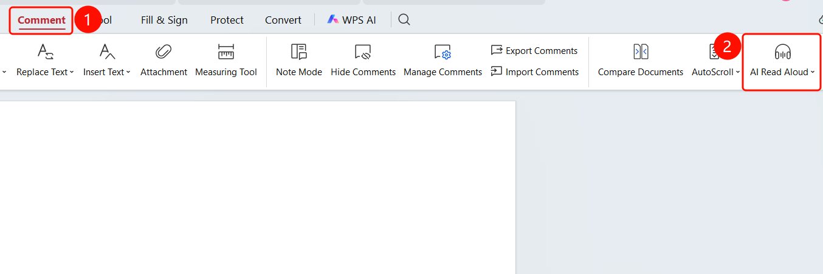Open the AutoScroll dropdown arrow
The image size is (823, 274).
[738, 72]
